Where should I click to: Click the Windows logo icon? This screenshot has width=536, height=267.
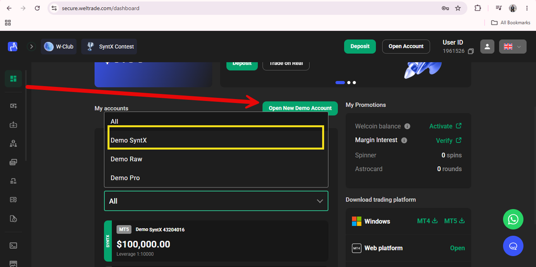[x=356, y=221]
